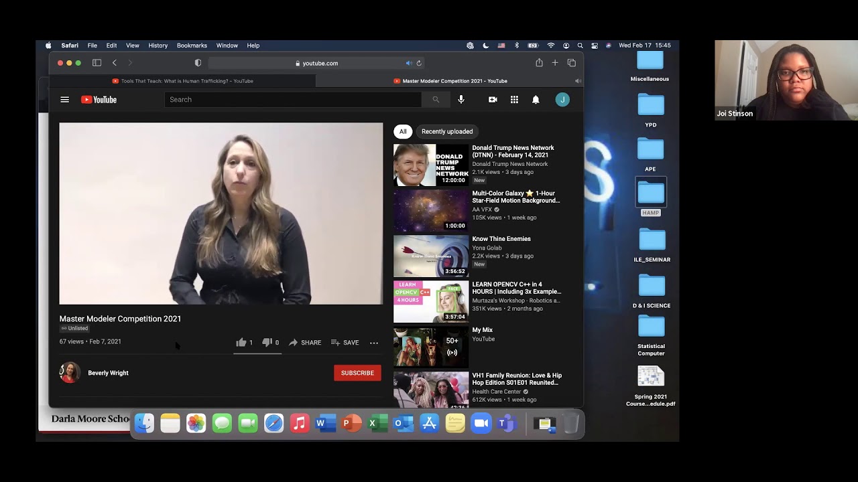Open the Bookmarks menu
The image size is (858, 482).
[x=192, y=46]
